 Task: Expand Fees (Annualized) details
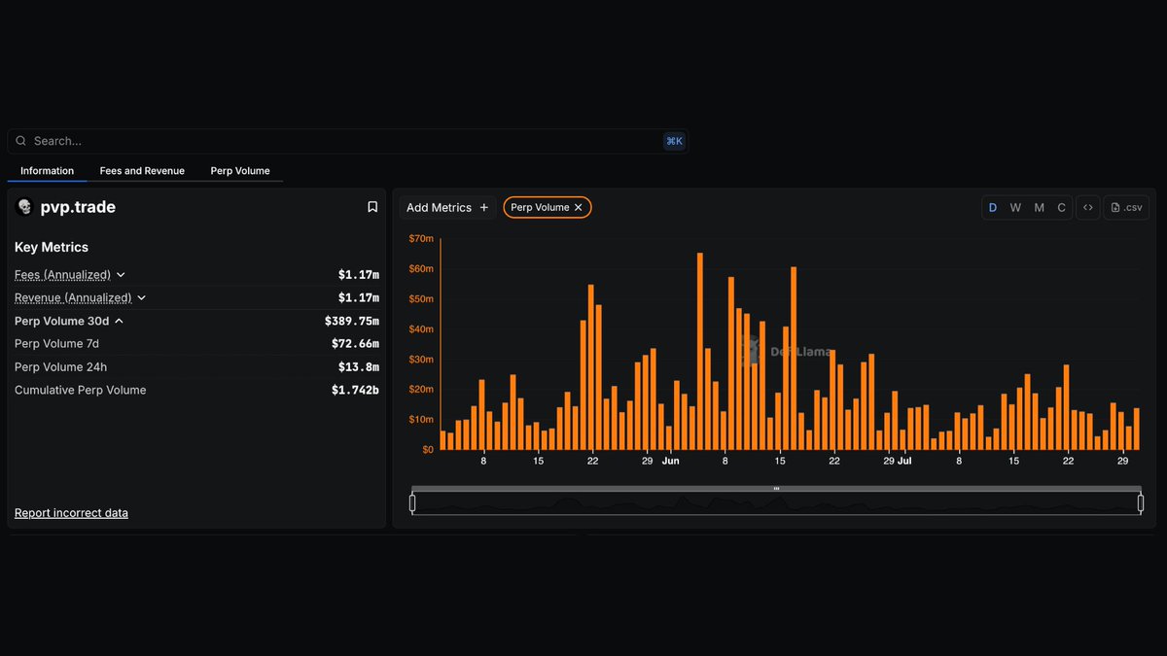(121, 275)
